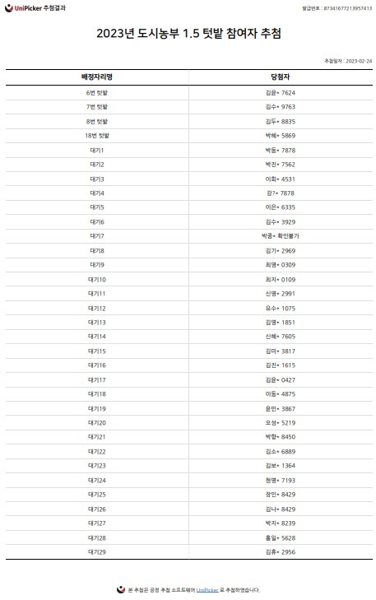Select the 7번 텃밭 row label
The width and height of the screenshot is (376, 600).
97,107
